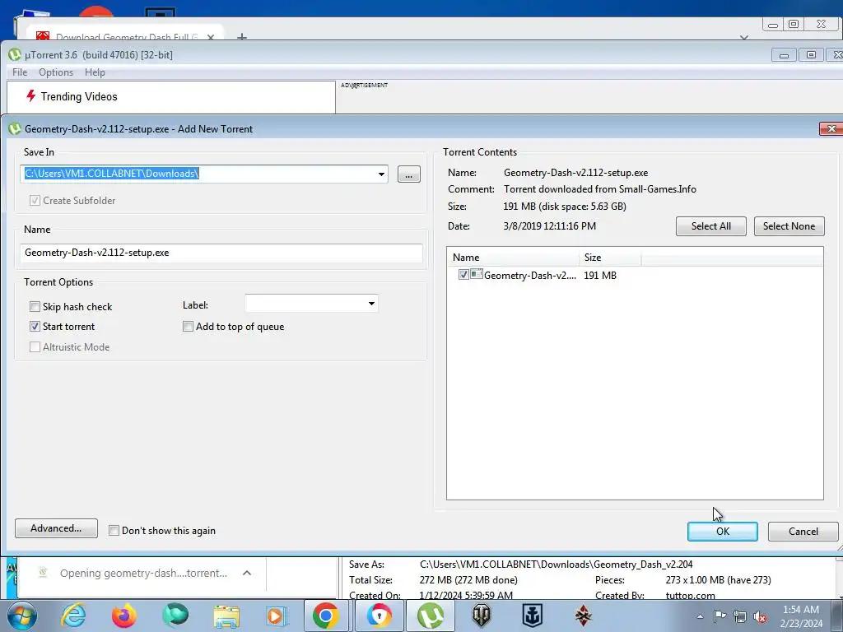Click the exe file icon in torrent contents
Viewport: 843px width, 632px height.
click(x=477, y=274)
